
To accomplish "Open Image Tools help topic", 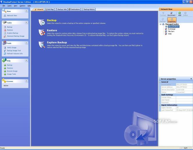I will (11, 74).
